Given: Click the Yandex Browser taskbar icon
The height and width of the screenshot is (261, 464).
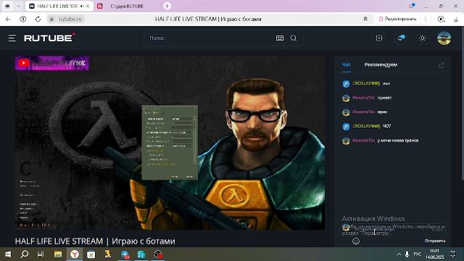Looking at the screenshot, I should point(75,254).
